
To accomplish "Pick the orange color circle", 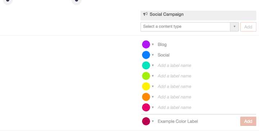I will tap(146, 97).
